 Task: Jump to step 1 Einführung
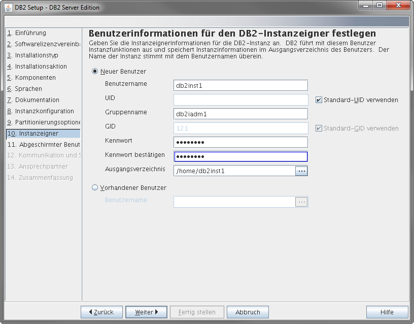point(27,33)
